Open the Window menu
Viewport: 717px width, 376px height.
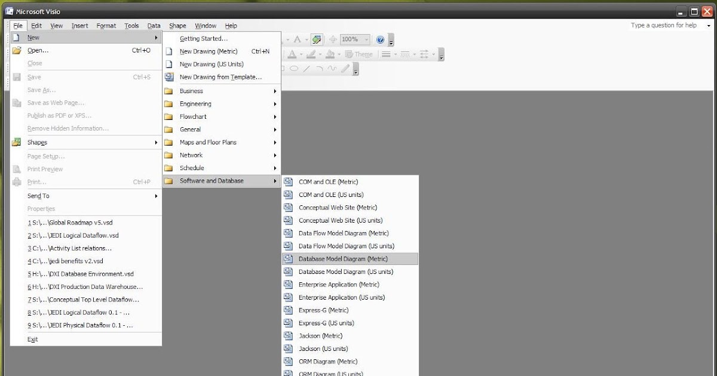pos(206,26)
